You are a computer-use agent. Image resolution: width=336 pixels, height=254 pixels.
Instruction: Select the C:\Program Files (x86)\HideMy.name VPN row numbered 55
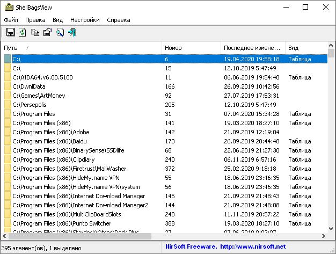click(x=166, y=178)
